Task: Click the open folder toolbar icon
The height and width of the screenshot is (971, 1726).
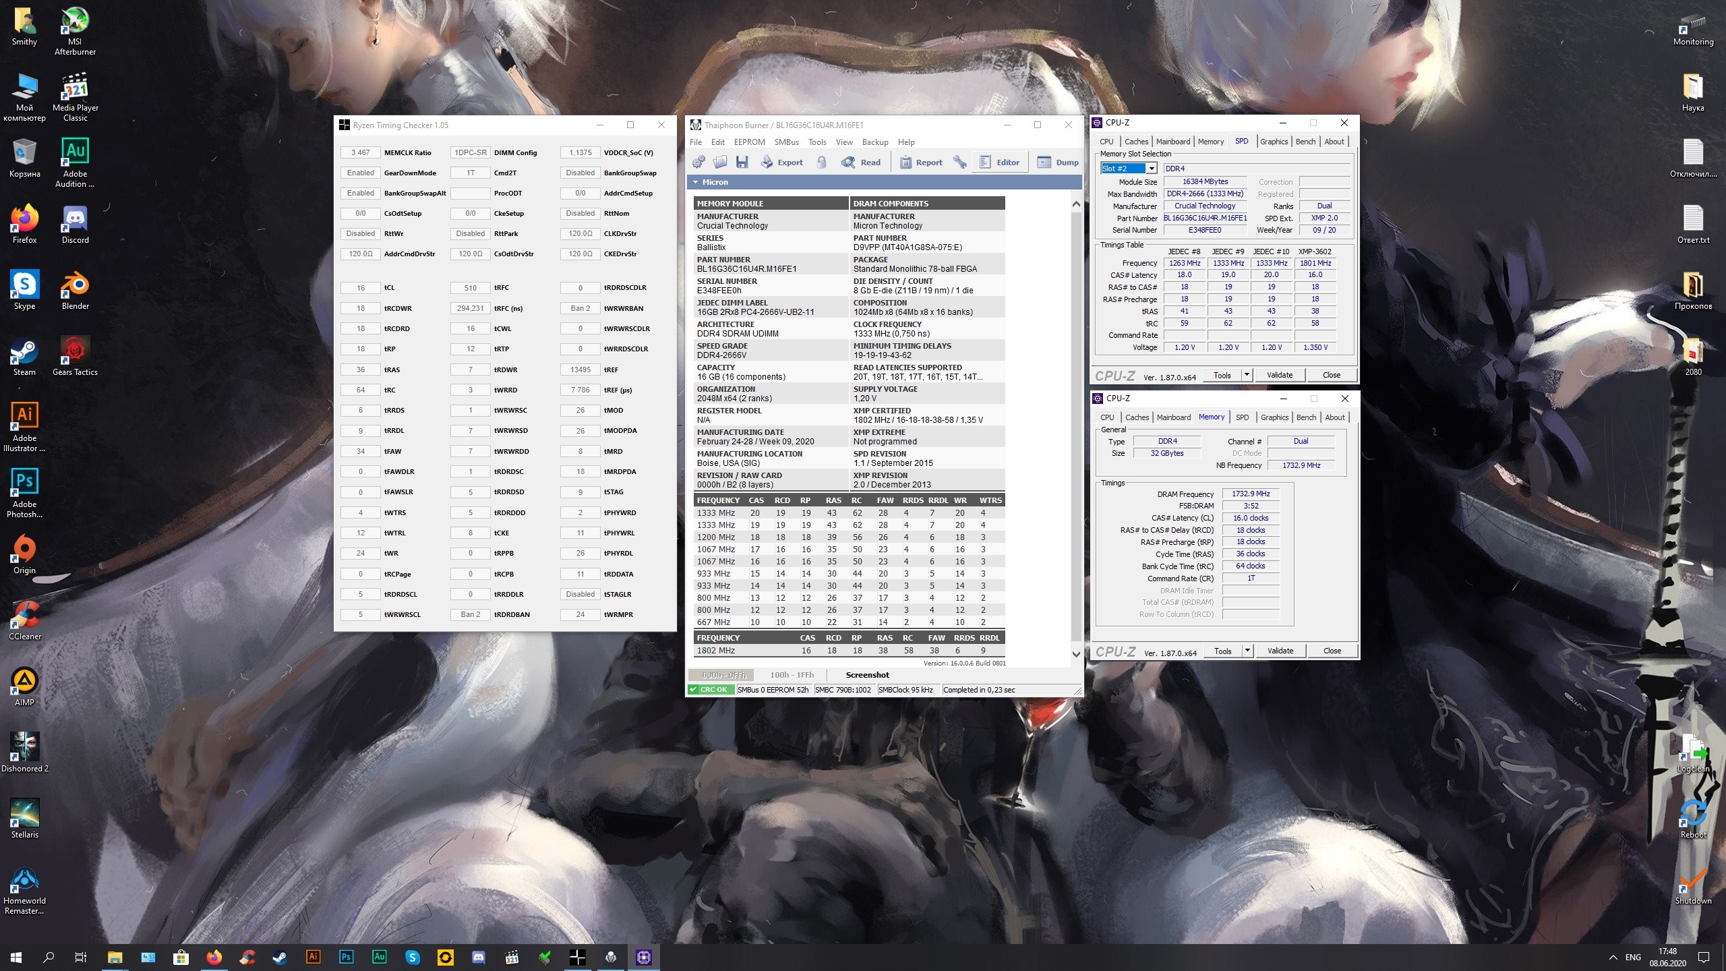Action: [x=720, y=162]
